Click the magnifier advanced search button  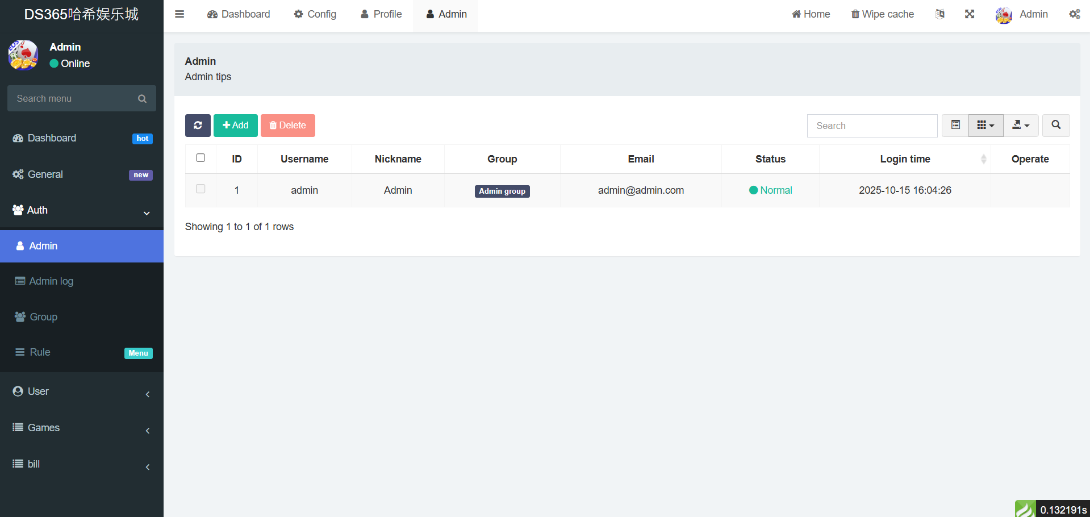pos(1056,126)
